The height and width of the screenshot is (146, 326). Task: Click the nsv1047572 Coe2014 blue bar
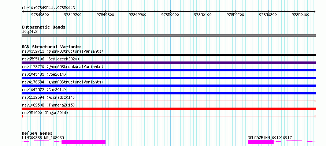tap(168, 93)
